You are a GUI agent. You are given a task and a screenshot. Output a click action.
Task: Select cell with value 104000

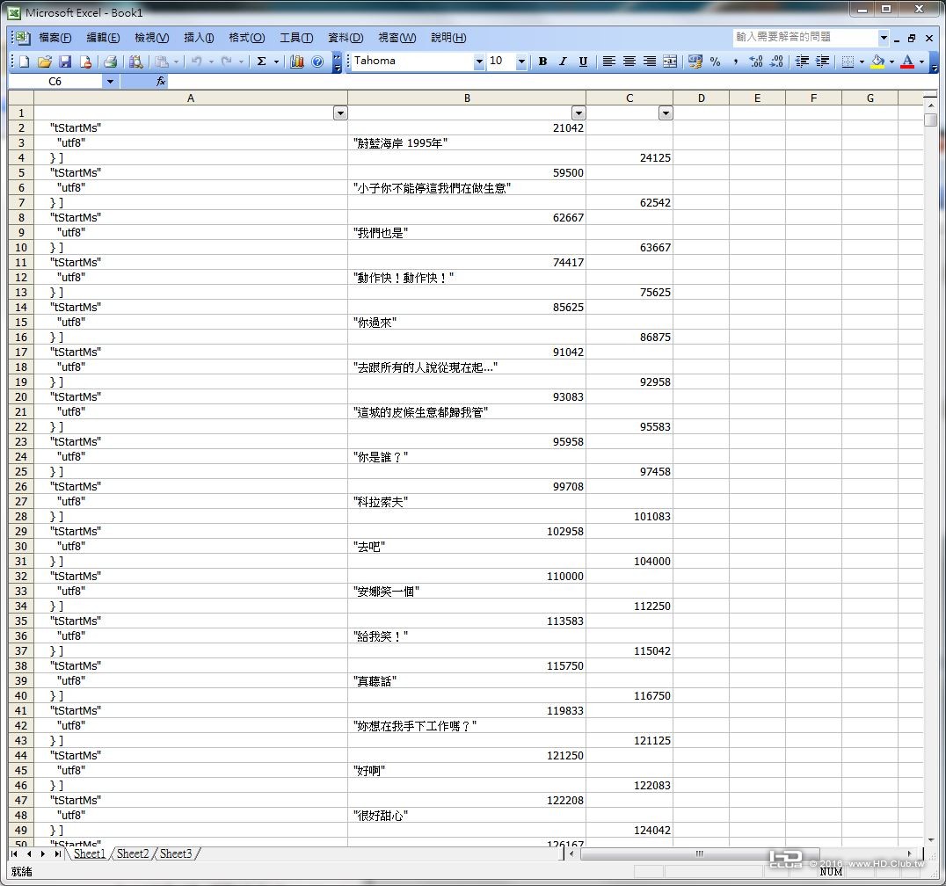tap(629, 562)
